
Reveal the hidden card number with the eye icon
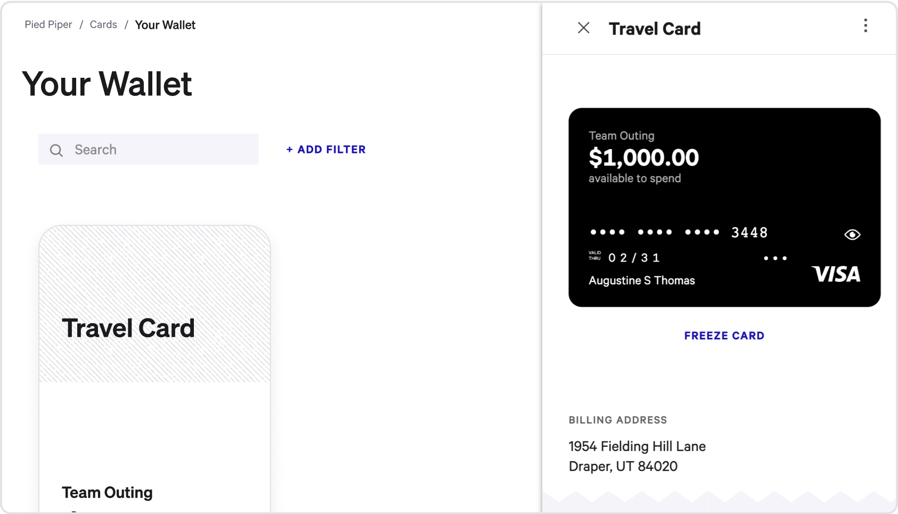pyautogui.click(x=852, y=235)
